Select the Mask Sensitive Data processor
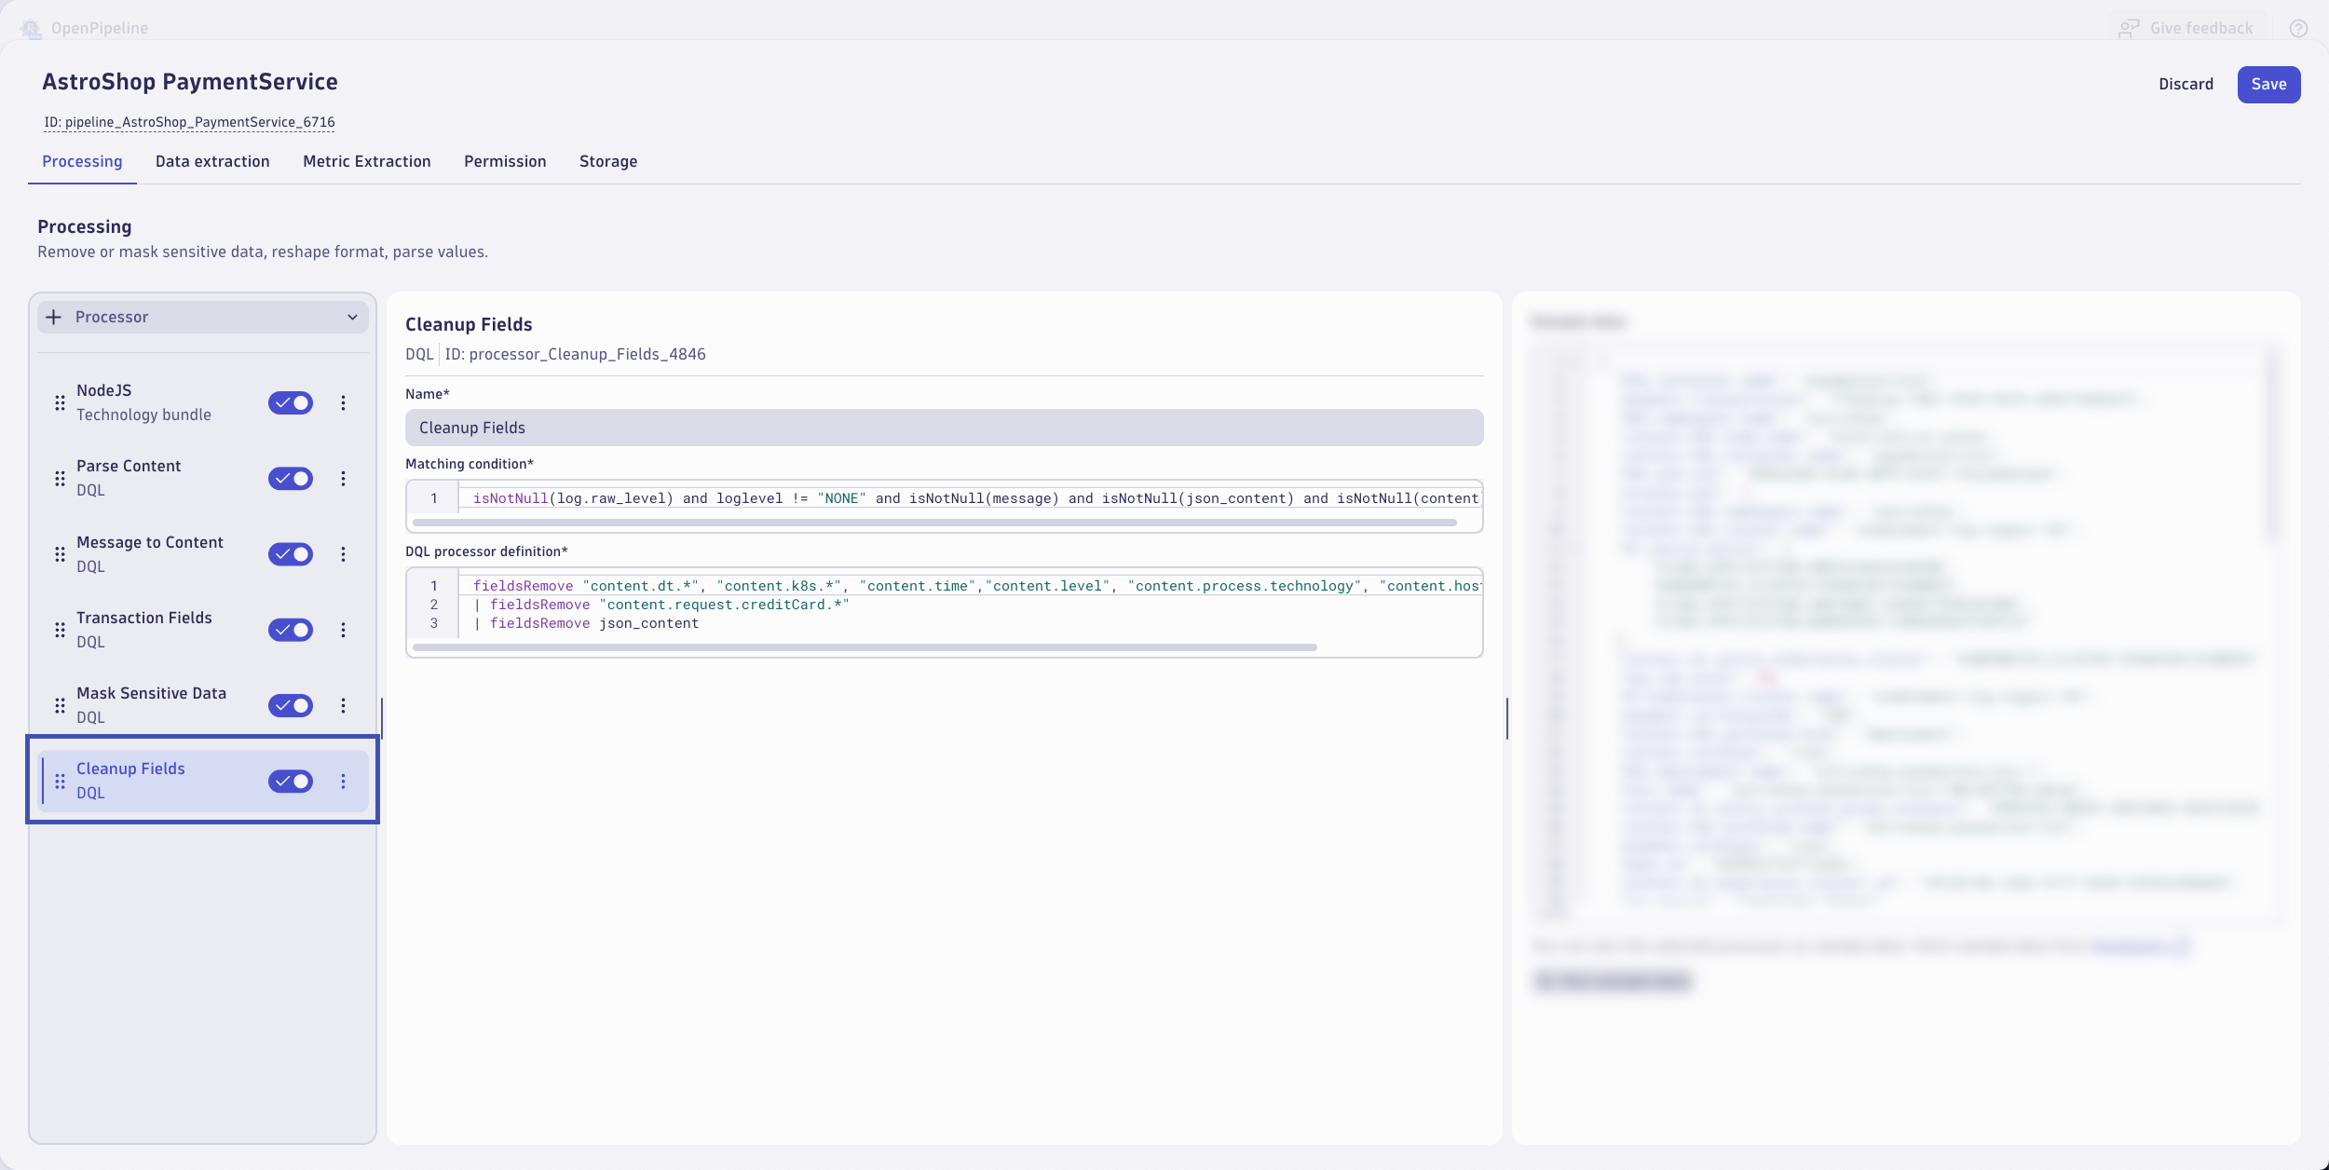Image resolution: width=2329 pixels, height=1170 pixels. click(202, 705)
